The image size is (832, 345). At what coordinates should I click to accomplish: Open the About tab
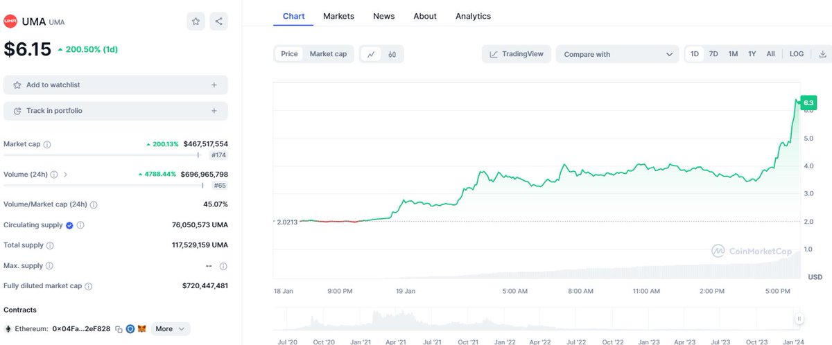pos(425,16)
